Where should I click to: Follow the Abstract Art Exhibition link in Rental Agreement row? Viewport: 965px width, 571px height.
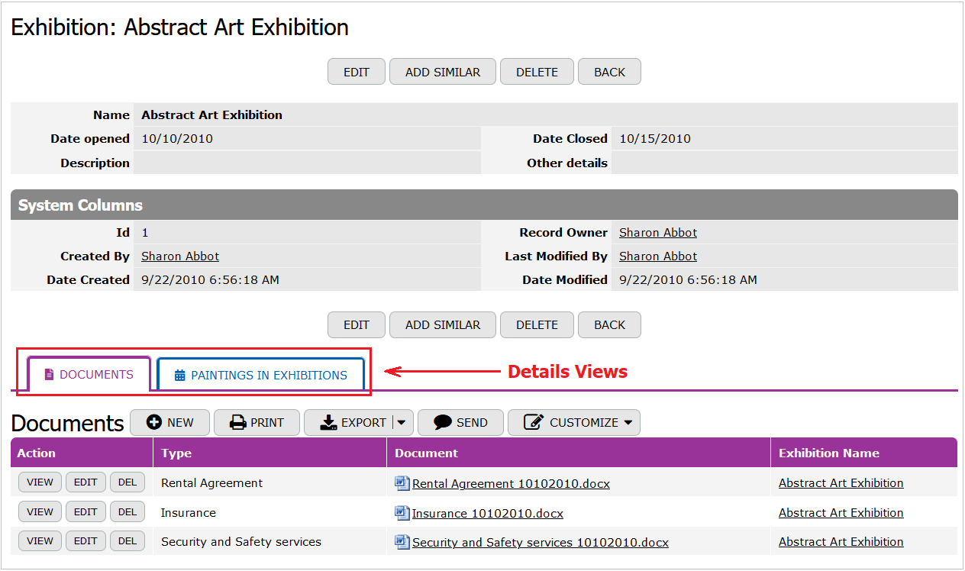coord(841,483)
